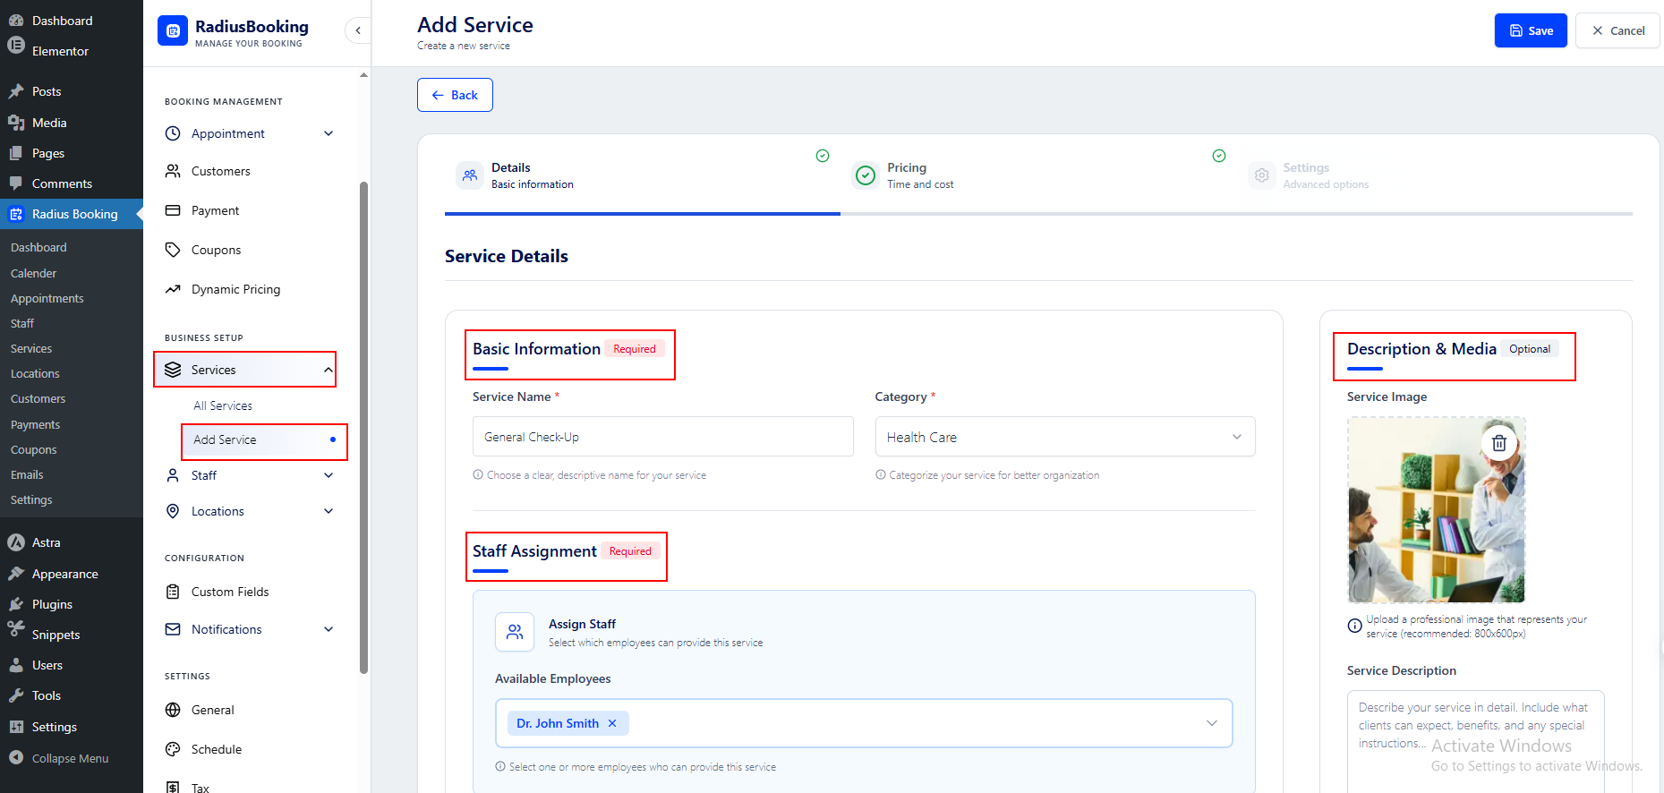Screen dimensions: 1664x793
Task: Click the Coupons tag icon
Action: [173, 250]
